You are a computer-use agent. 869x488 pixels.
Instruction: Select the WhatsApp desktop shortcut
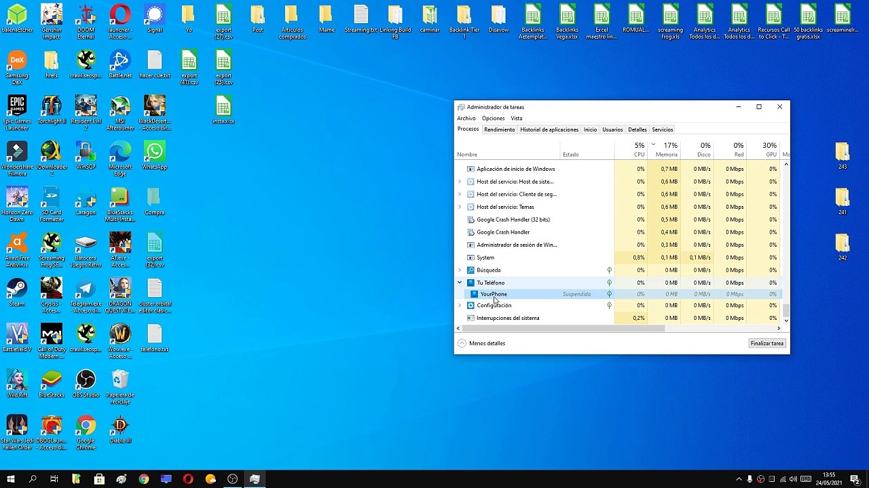(x=154, y=156)
